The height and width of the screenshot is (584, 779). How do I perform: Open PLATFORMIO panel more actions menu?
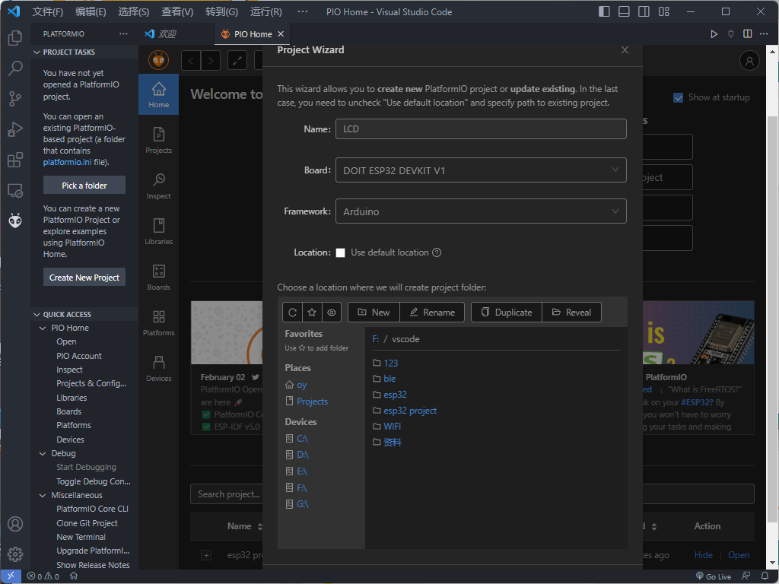pyautogui.click(x=123, y=33)
